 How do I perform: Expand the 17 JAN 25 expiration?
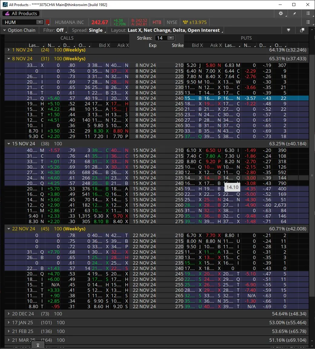[x=8, y=322]
